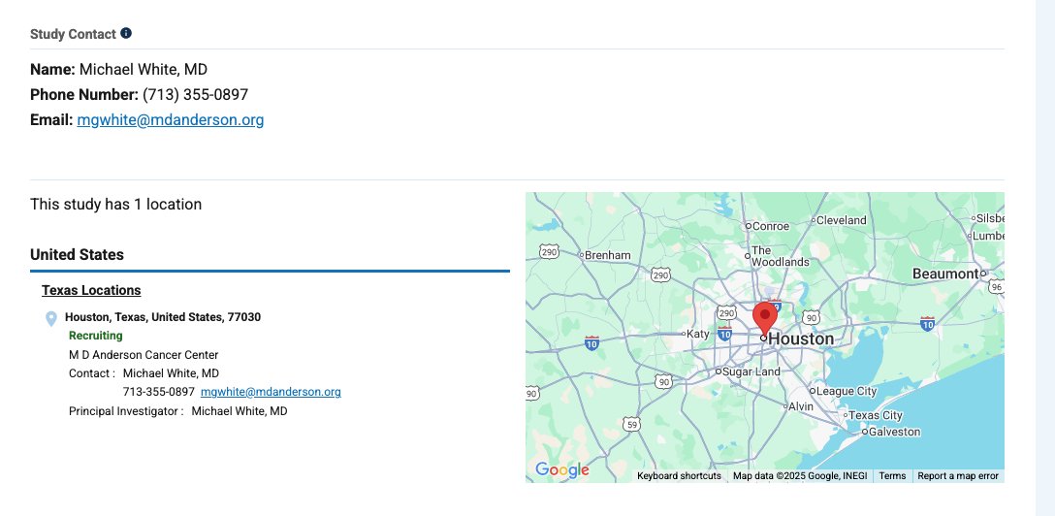Click the Houston, Texas, United States, 77030 address
This screenshot has width=1055, height=516.
point(163,317)
